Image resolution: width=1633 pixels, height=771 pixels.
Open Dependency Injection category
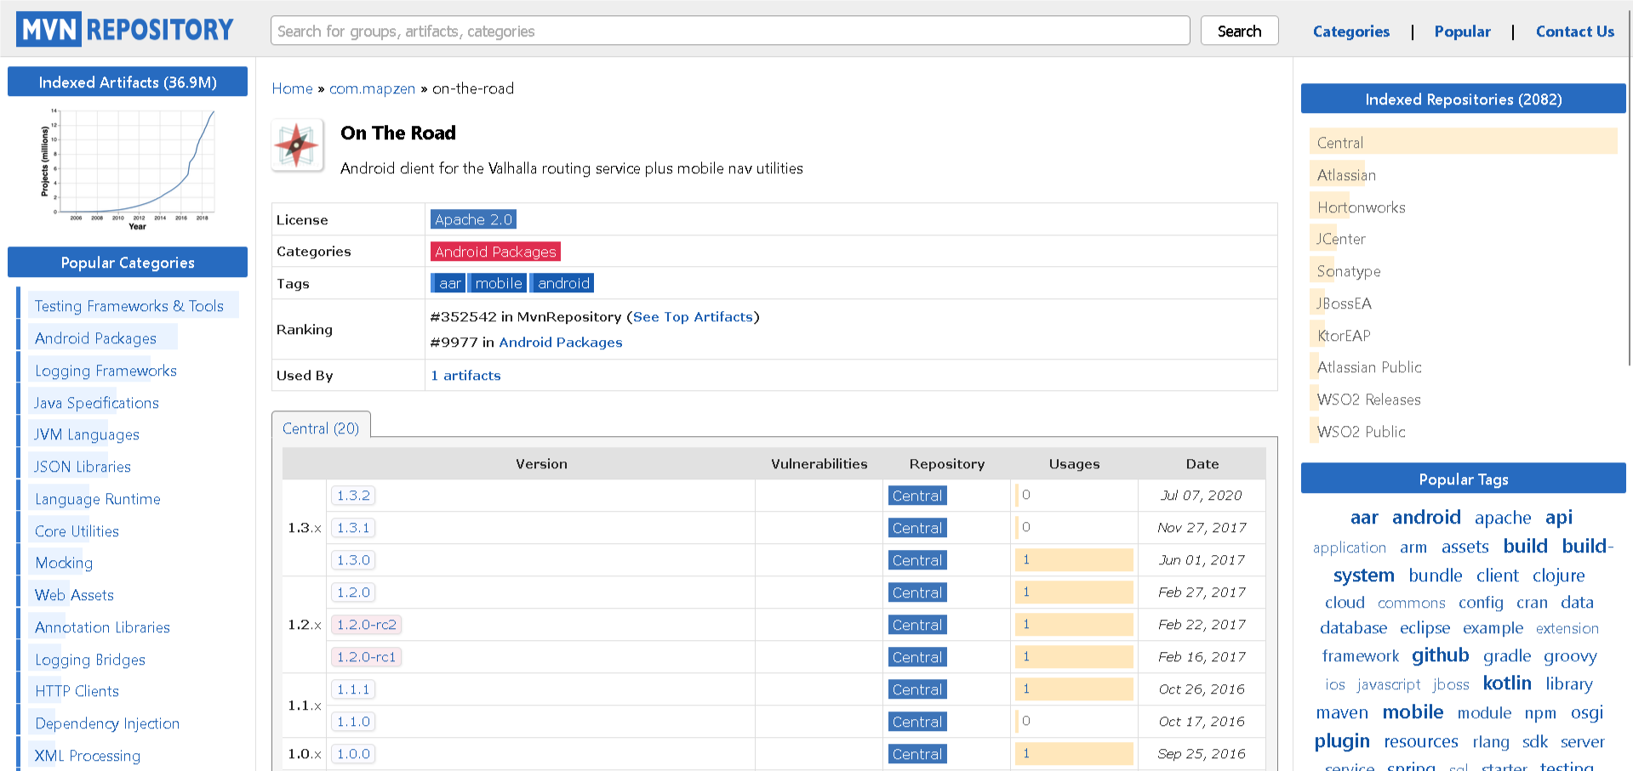point(107,723)
